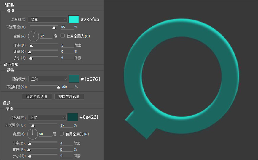This screenshot has width=258, height=160.
Task: Open the Drop Shadow blend mode dropdown
Action: [x=47, y=118]
